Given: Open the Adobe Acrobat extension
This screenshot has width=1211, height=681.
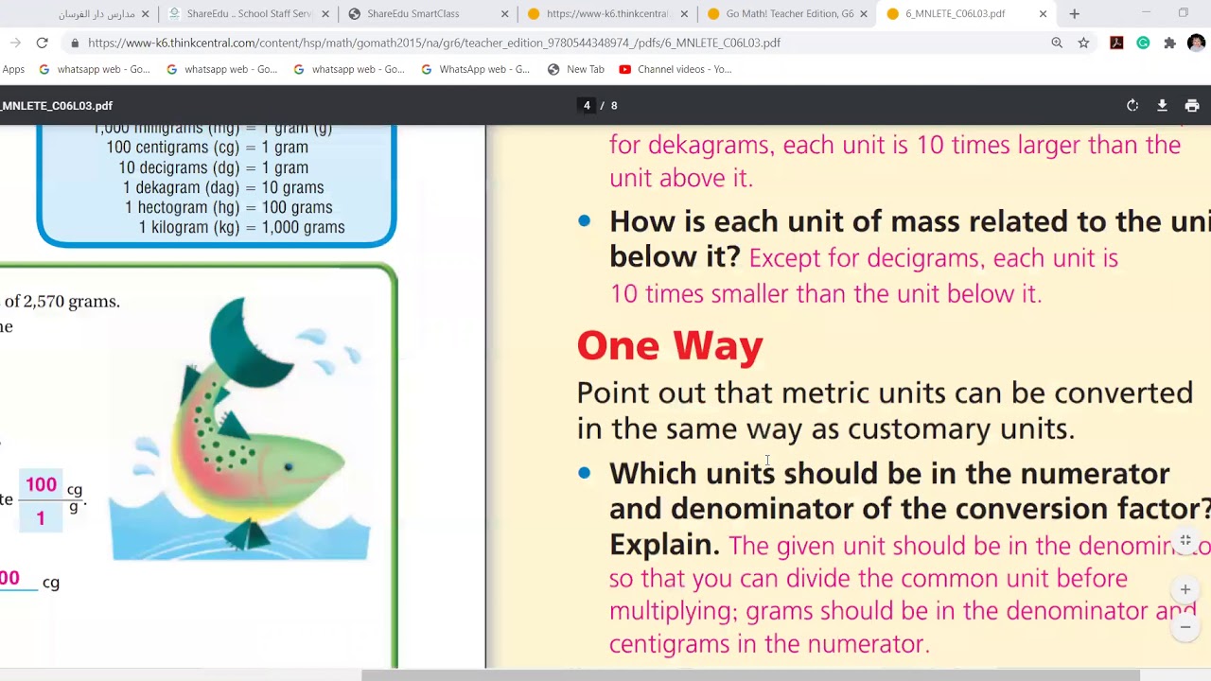Looking at the screenshot, I should click(1116, 43).
